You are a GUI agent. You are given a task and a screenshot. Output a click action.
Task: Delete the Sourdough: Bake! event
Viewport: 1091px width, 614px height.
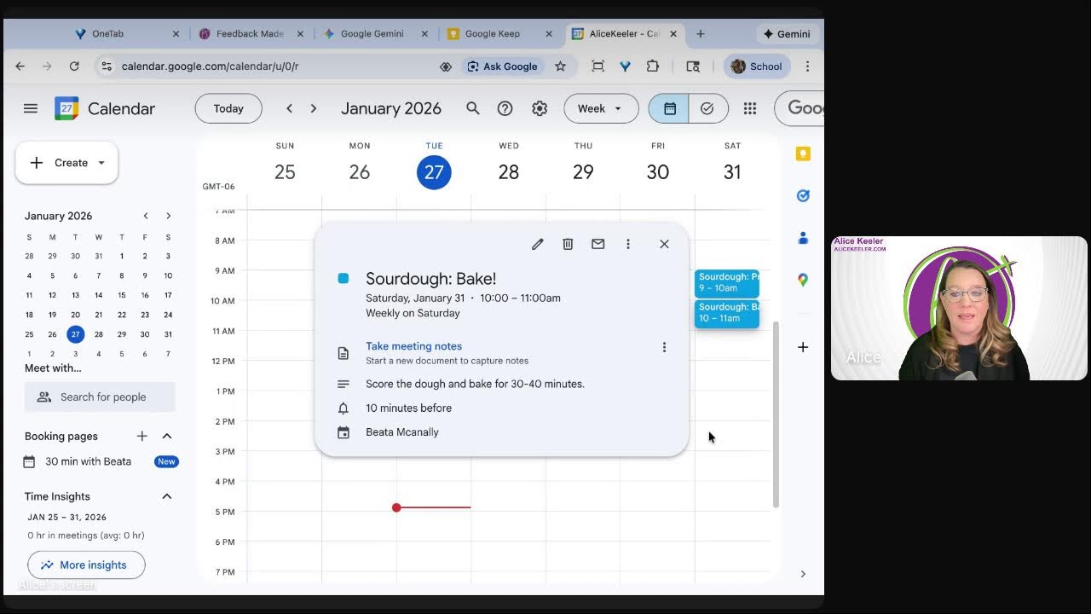(568, 244)
